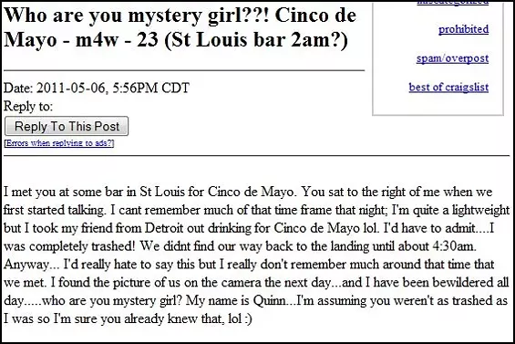Click the 'Reply to:' label
Viewport: 515px width, 344px height.
click(28, 106)
